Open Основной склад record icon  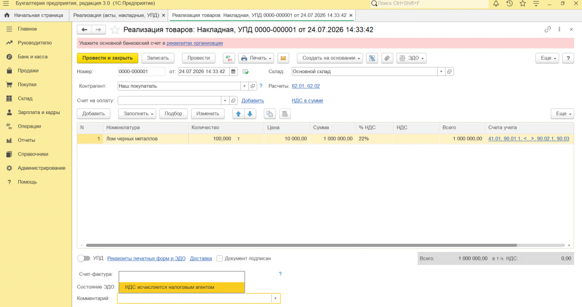(x=449, y=72)
